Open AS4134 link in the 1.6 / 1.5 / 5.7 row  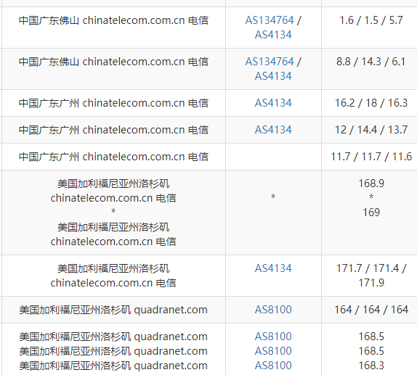[273, 35]
